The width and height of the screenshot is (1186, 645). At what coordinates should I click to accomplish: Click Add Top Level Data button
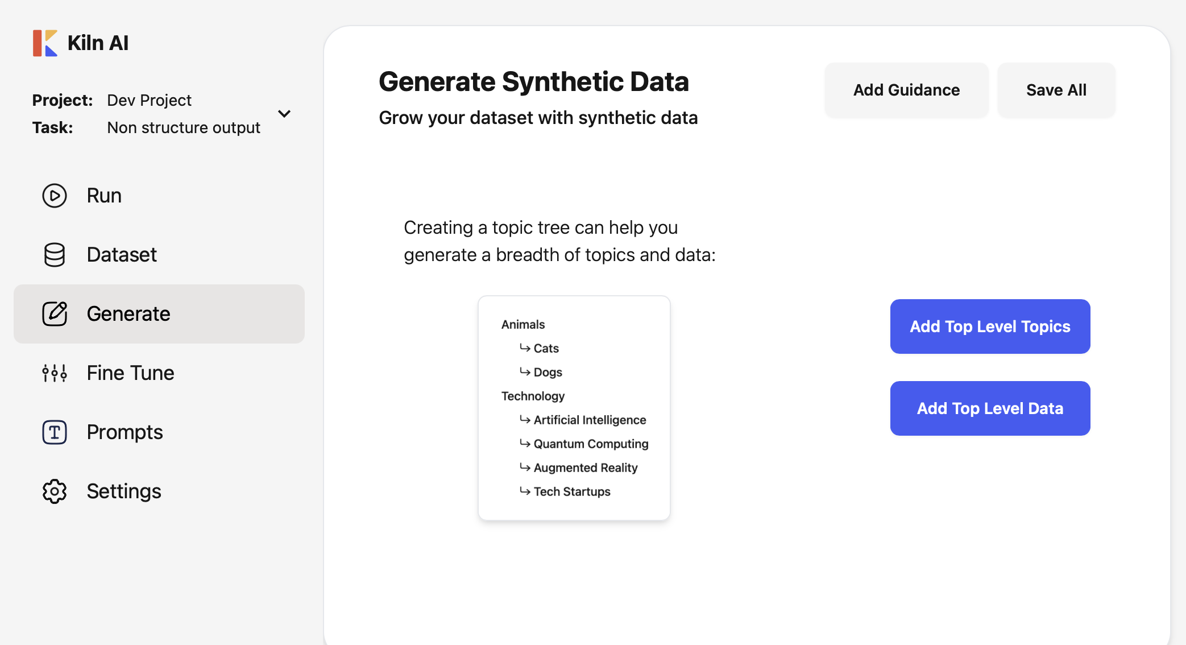tap(990, 408)
